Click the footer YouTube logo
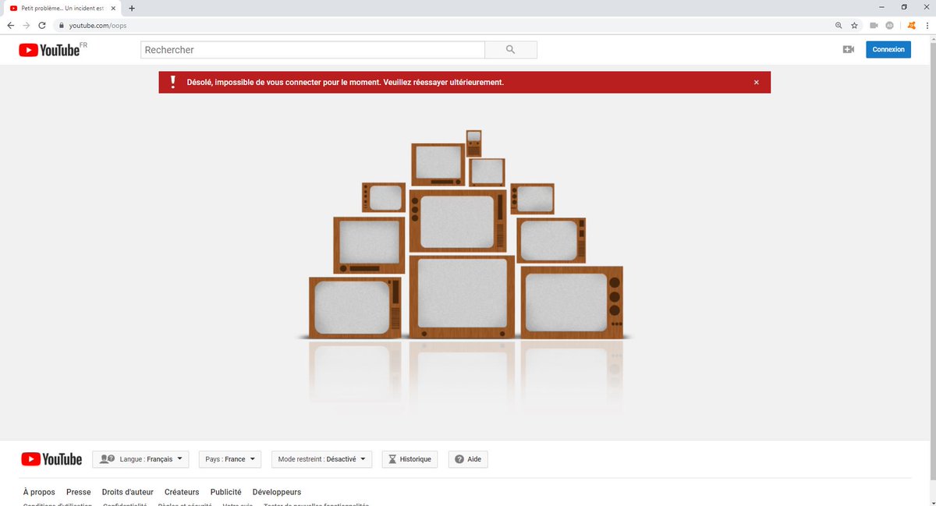Screen dimensions: 936x506 51,459
